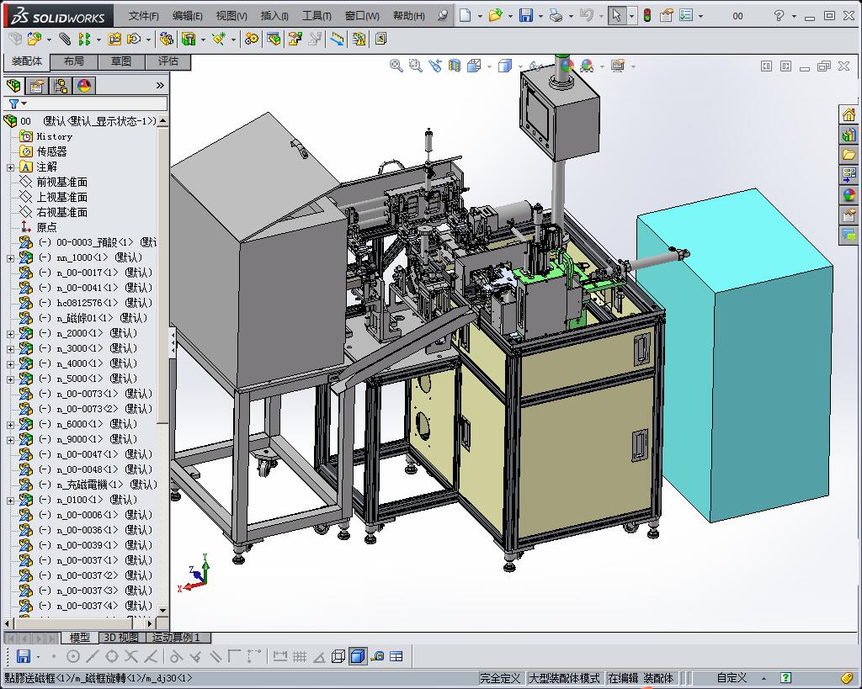Viewport: 862px width, 689px height.
Task: Open the 运动算例 1 motion study tab
Action: [x=176, y=638]
